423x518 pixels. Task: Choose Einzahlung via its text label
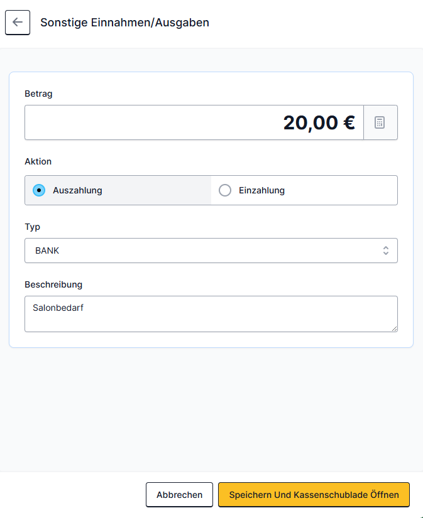261,190
